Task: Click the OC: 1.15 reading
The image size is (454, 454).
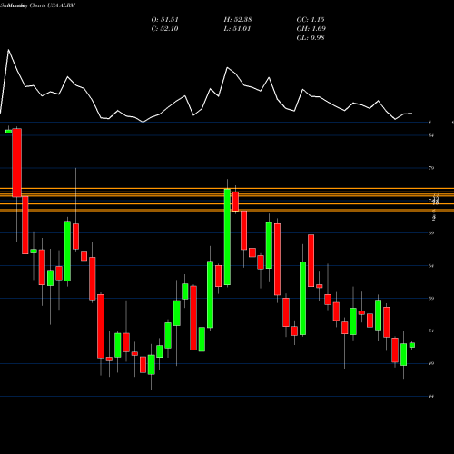Action: (x=311, y=20)
